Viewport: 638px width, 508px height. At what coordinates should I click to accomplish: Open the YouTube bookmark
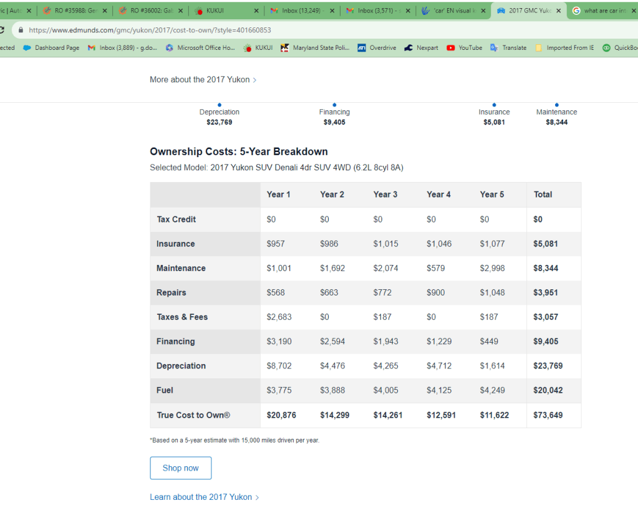[465, 48]
